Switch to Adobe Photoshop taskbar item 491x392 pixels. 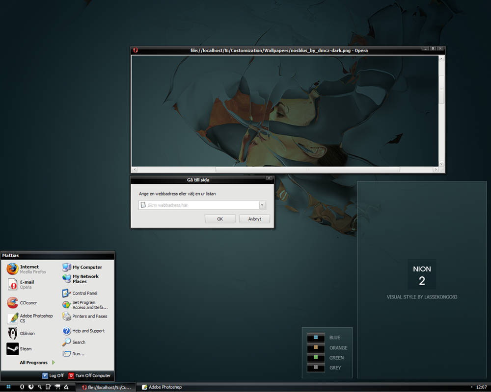[x=164, y=387]
